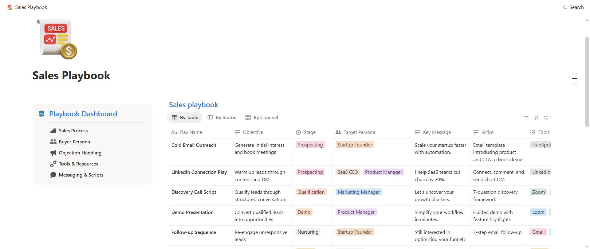Open Sales Process page link
This screenshot has height=249, width=590.
[x=73, y=131]
